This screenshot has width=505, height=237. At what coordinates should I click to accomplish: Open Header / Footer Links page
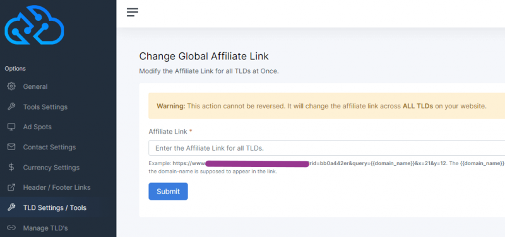58,187
